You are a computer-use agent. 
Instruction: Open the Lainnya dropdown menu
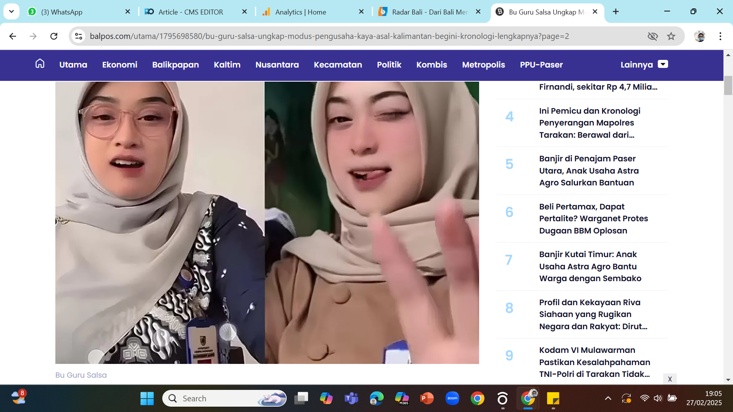[644, 65]
